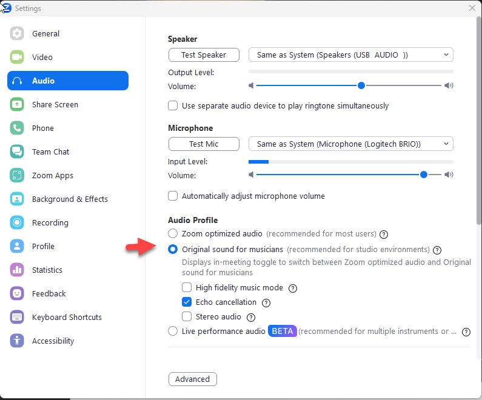Click the microphone Input Level bar
Image resolution: width=482 pixels, height=400 pixels.
(351, 162)
